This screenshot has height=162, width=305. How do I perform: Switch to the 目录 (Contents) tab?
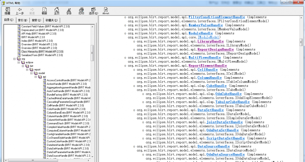click(x=9, y=20)
